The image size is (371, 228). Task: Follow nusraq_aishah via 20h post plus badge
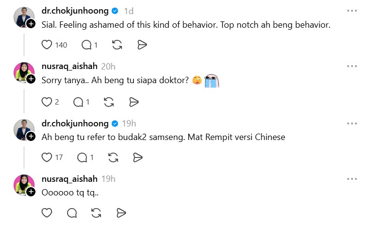31,79
